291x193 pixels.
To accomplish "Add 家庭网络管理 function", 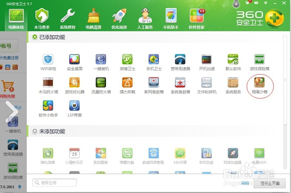I will point(153,156).
